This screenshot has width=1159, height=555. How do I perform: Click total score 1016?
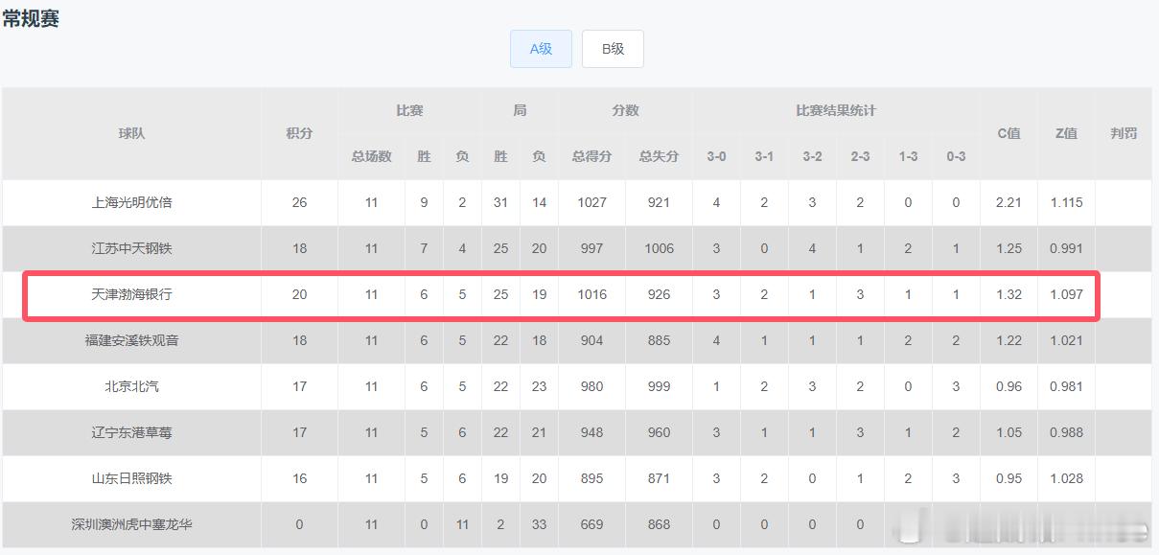click(x=591, y=294)
